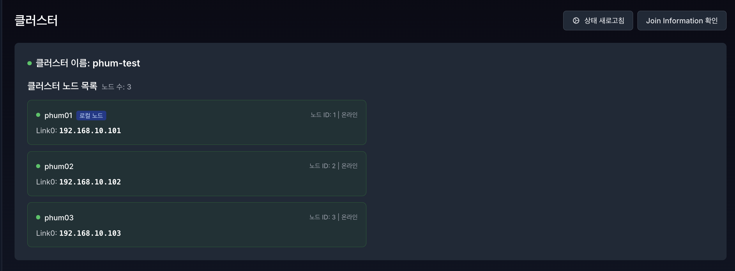Open Join Information 확인
The image size is (735, 271).
pos(681,21)
